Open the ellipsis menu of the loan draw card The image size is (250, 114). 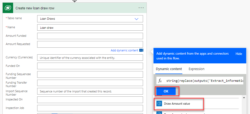tap(141, 8)
